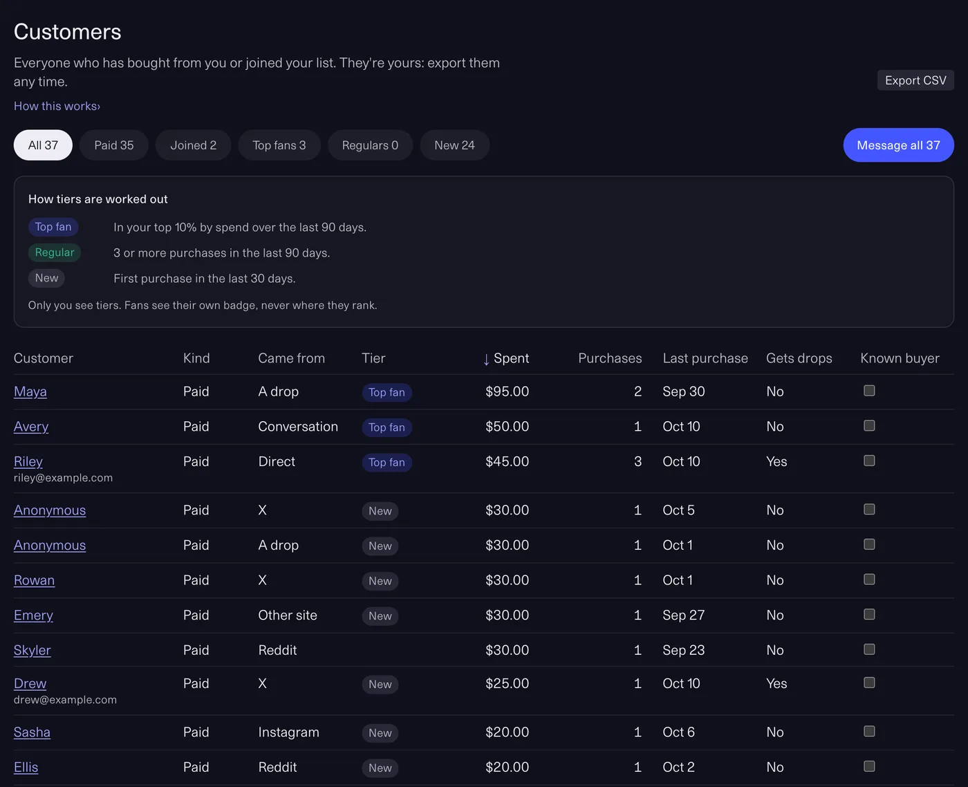Click the New badge in Rowan's row
Screen dimensions: 968x787
(x=380, y=581)
